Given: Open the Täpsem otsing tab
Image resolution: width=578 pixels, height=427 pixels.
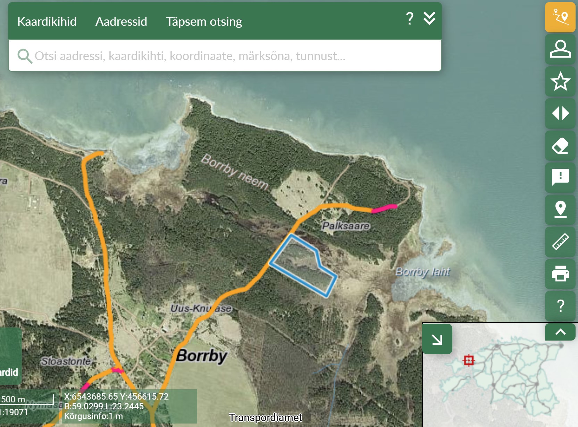Looking at the screenshot, I should 204,22.
